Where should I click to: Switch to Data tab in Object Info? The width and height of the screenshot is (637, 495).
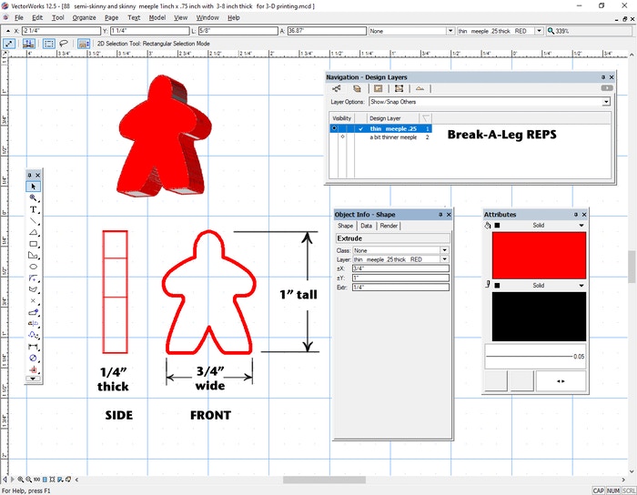pyautogui.click(x=366, y=226)
